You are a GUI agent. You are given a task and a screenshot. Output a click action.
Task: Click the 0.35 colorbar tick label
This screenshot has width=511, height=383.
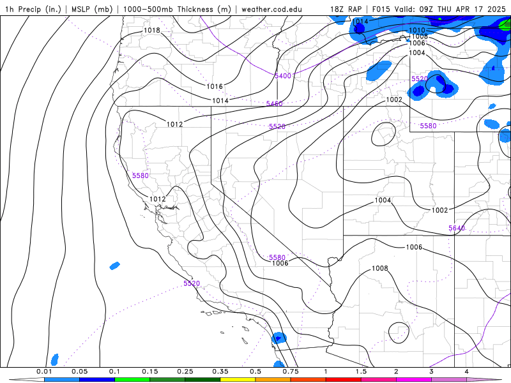[220, 372]
